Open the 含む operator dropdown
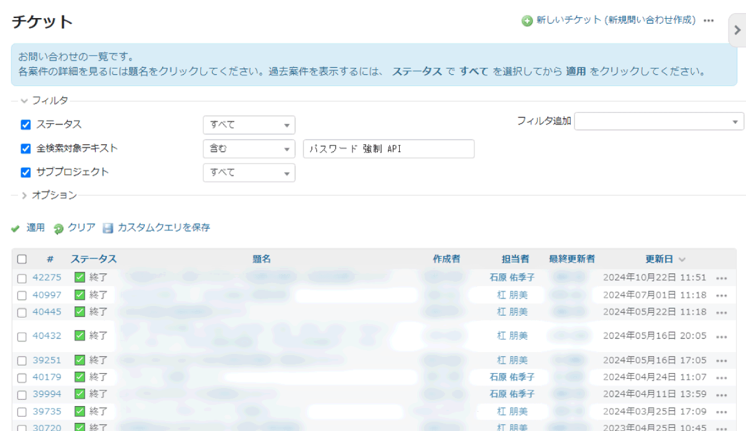Viewport: 746px width, 431px height. (249, 149)
